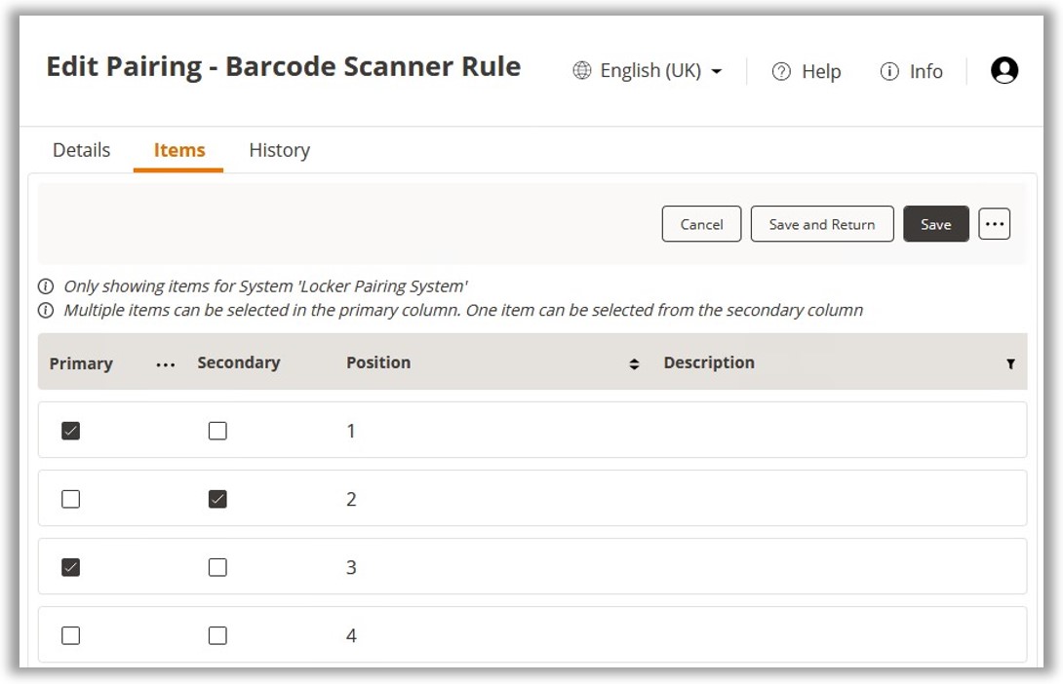Click the Position column sort arrows
Image resolution: width=1063 pixels, height=684 pixels.
634,363
